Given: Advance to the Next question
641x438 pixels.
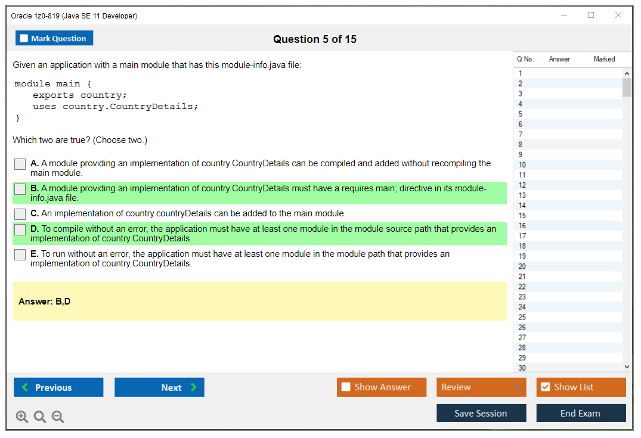Looking at the screenshot, I should [159, 387].
